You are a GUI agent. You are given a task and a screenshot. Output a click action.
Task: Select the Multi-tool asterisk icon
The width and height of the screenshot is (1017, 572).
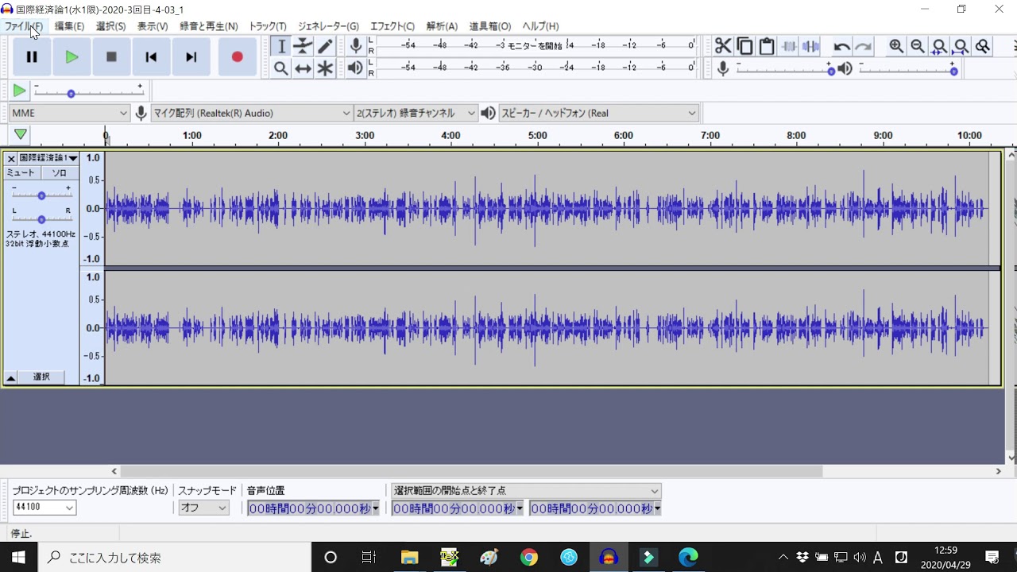point(325,68)
